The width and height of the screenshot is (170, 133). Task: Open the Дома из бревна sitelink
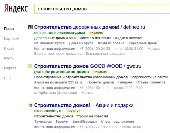111,43
